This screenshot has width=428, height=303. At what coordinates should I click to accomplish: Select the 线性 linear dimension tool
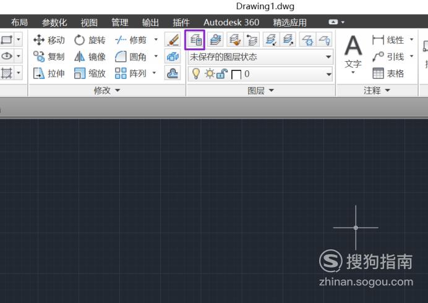click(x=388, y=40)
